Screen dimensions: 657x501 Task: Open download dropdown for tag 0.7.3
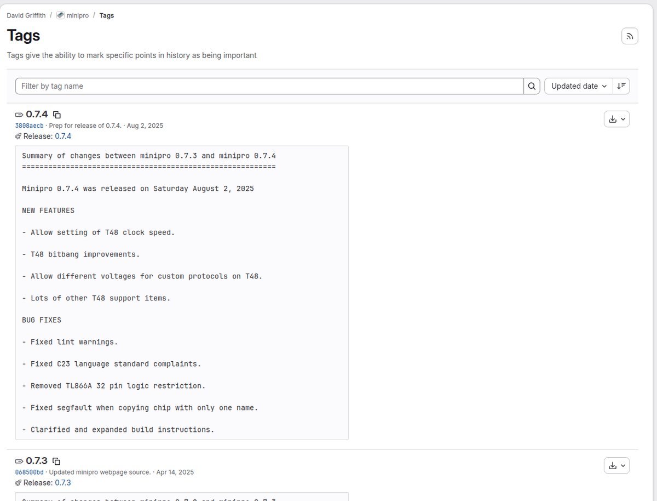[x=616, y=465]
